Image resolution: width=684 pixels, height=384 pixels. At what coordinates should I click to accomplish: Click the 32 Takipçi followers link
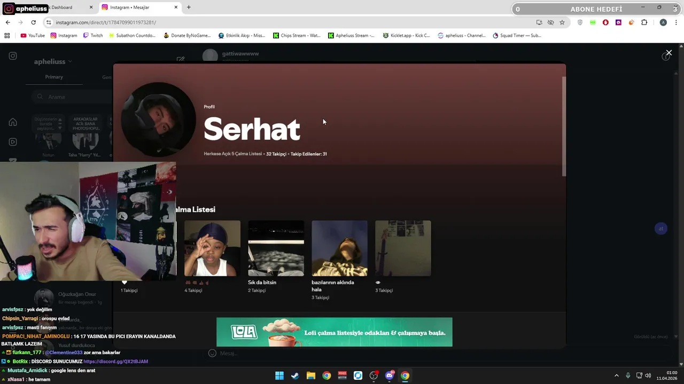pyautogui.click(x=276, y=154)
